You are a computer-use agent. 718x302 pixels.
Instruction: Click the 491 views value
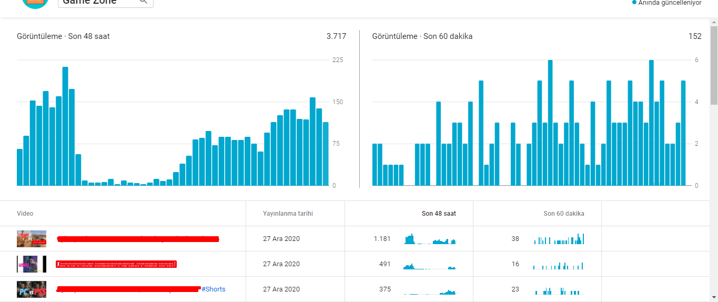point(385,264)
